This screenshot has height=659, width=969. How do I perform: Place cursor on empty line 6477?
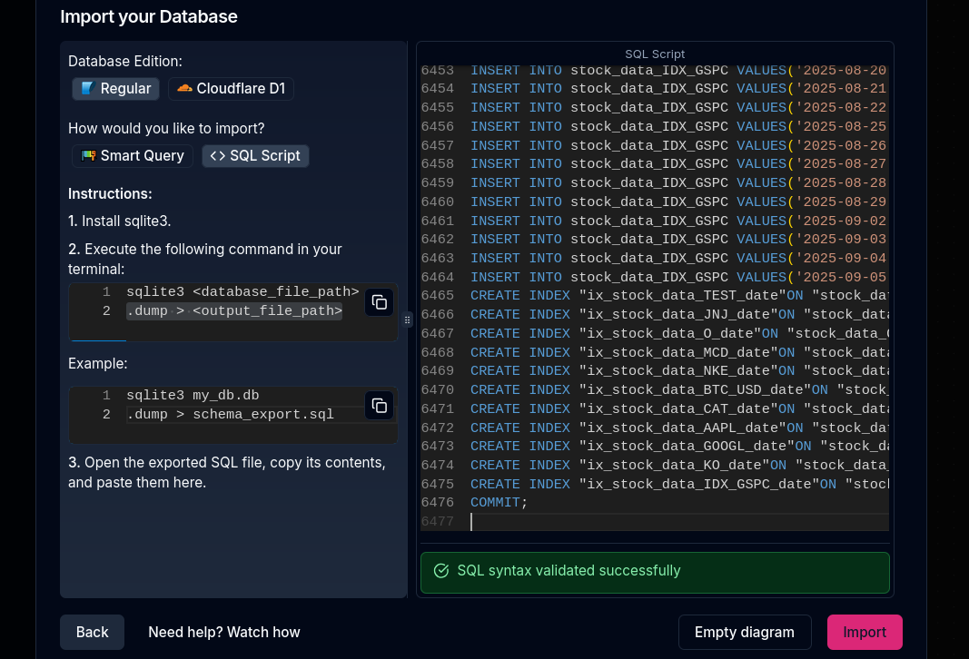(x=636, y=522)
